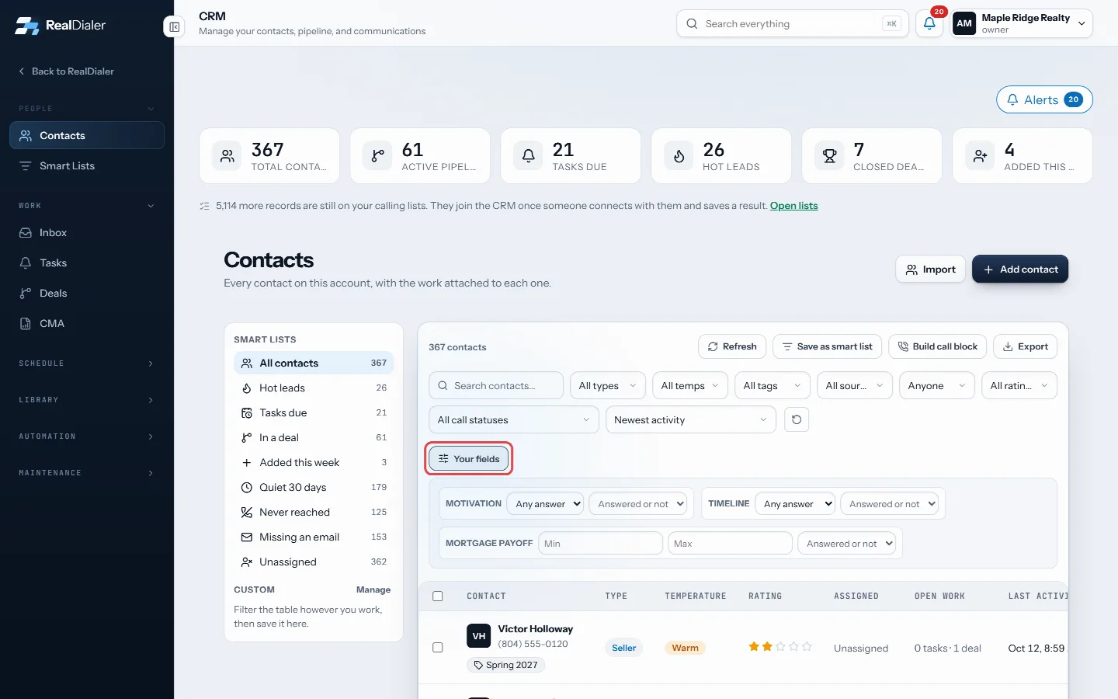
Task: Click the Export button
Action: (x=1025, y=346)
